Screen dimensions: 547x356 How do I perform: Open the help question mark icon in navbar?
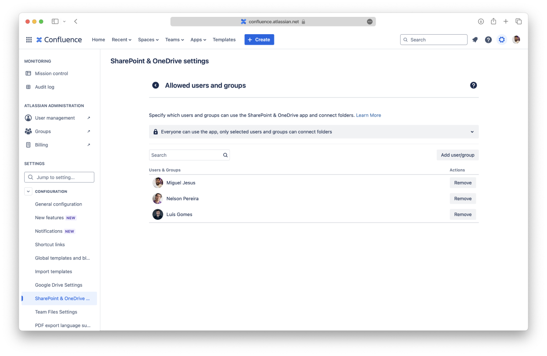pyautogui.click(x=488, y=40)
